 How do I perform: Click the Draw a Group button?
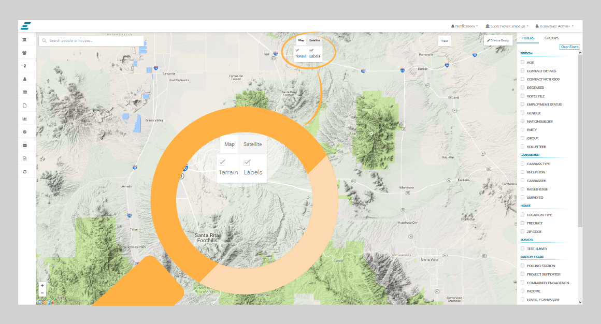pos(498,40)
